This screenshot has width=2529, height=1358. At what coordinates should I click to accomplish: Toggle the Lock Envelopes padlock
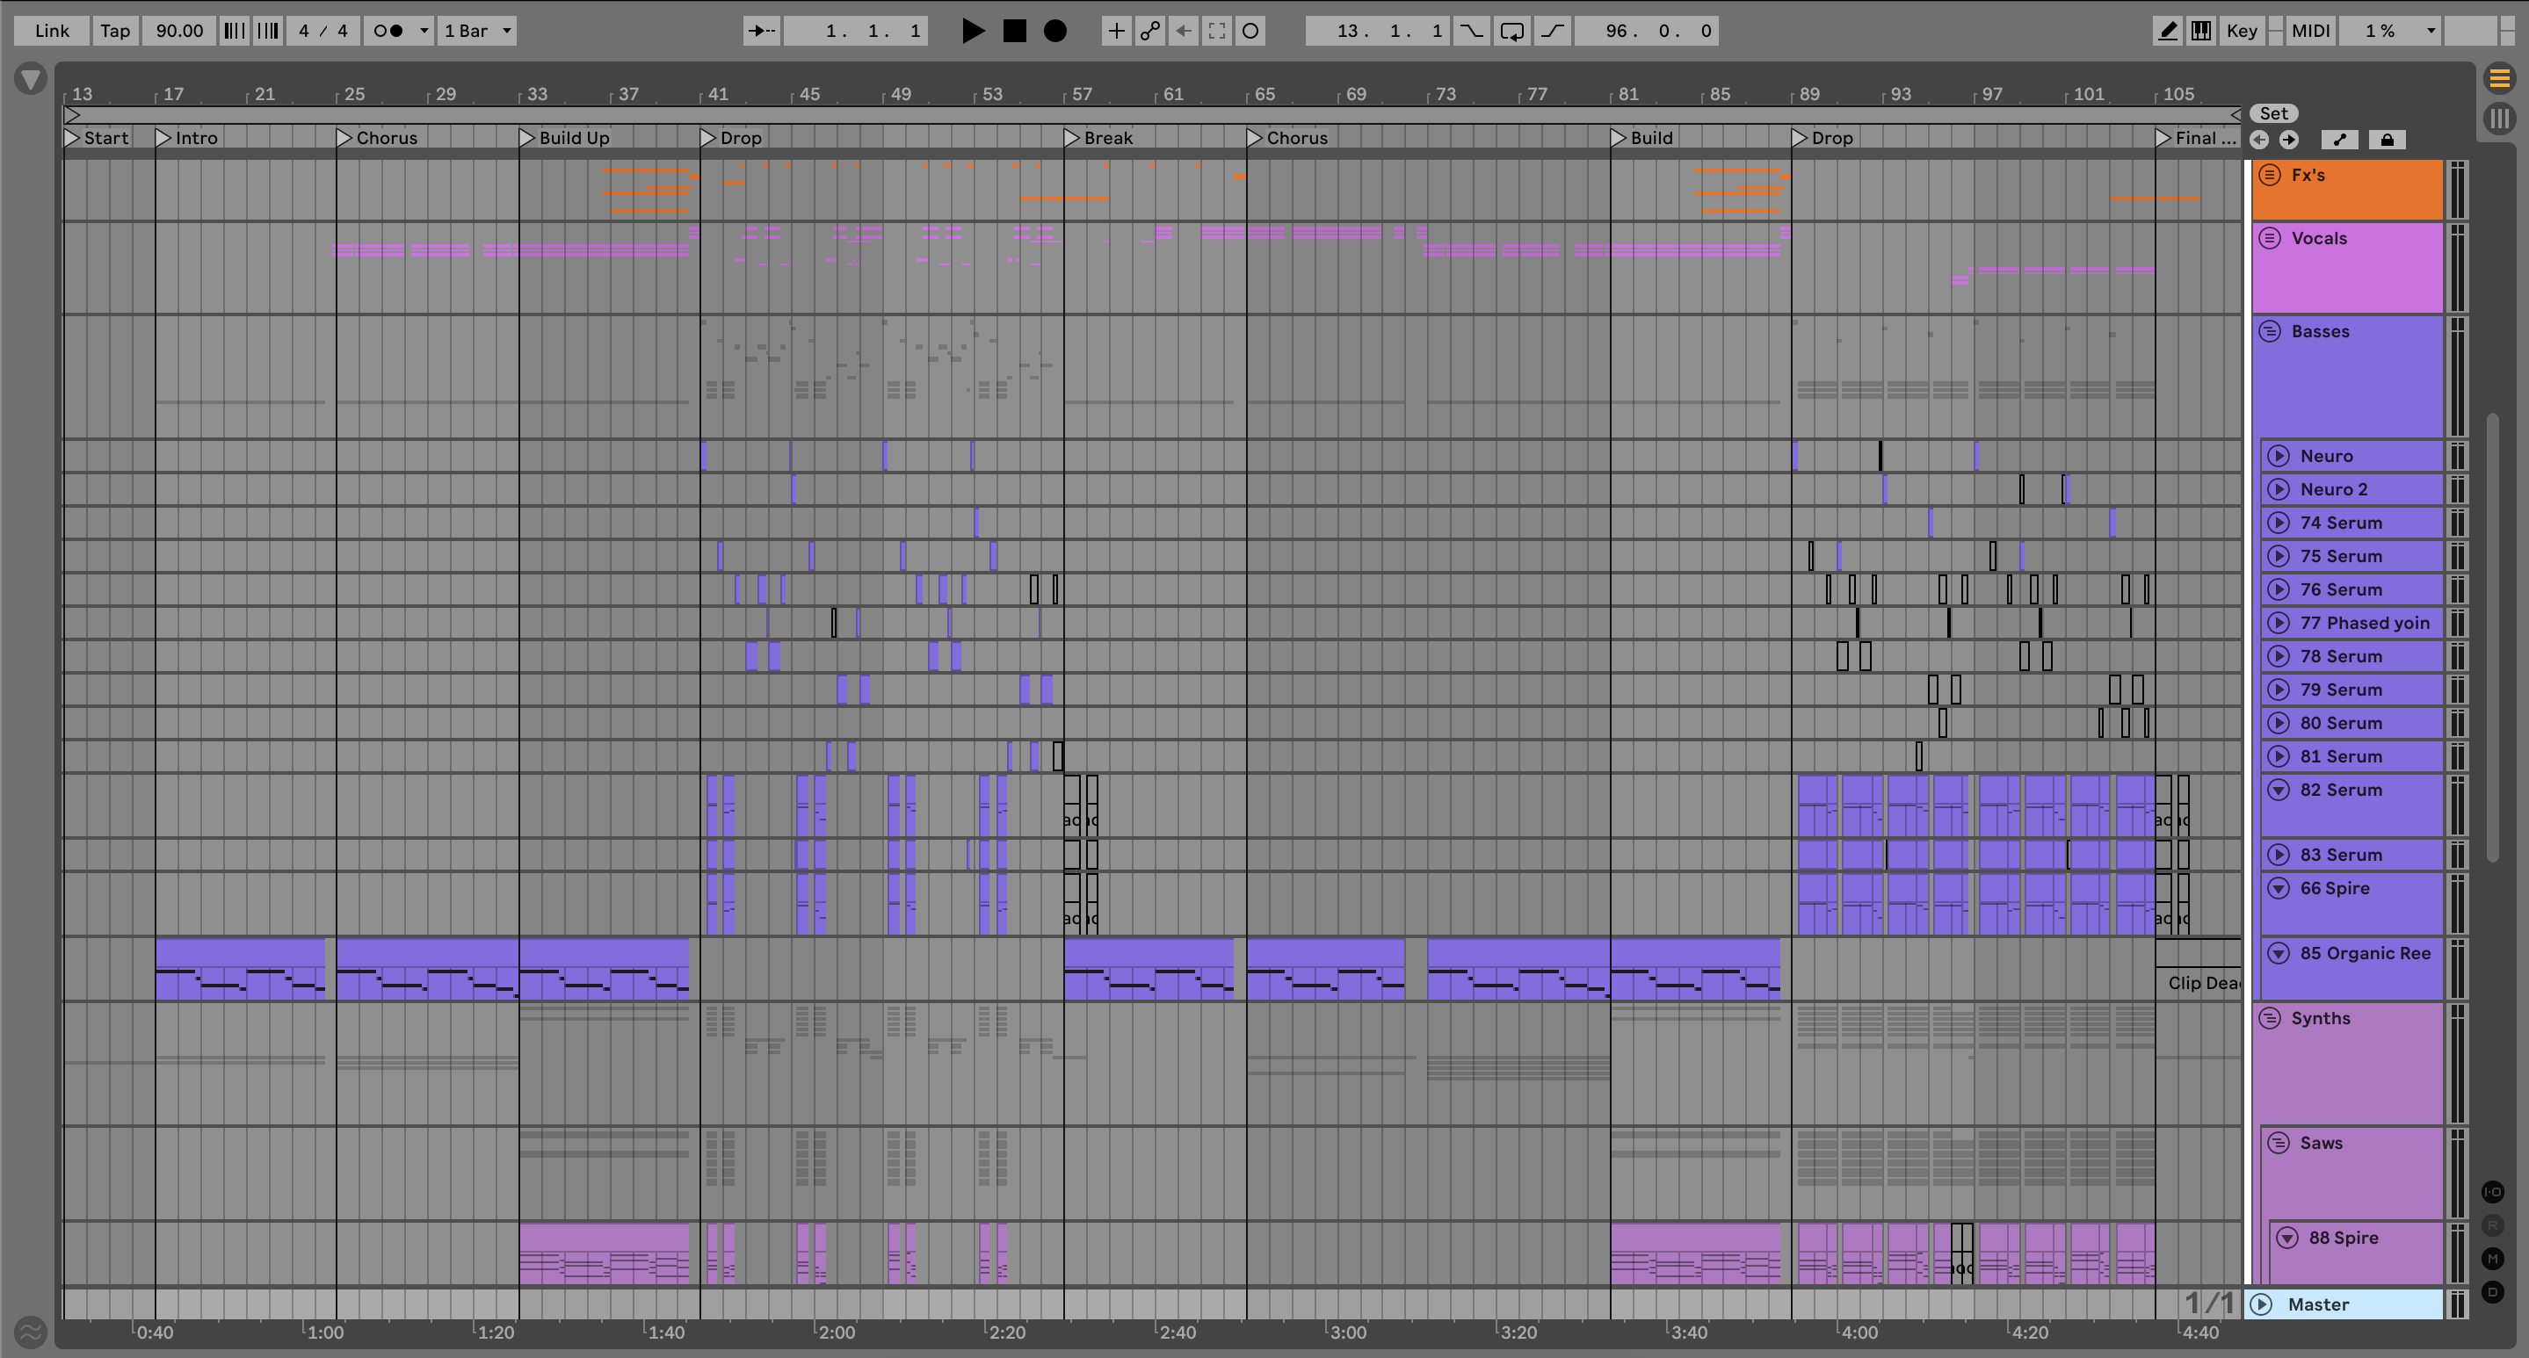pos(2387,140)
